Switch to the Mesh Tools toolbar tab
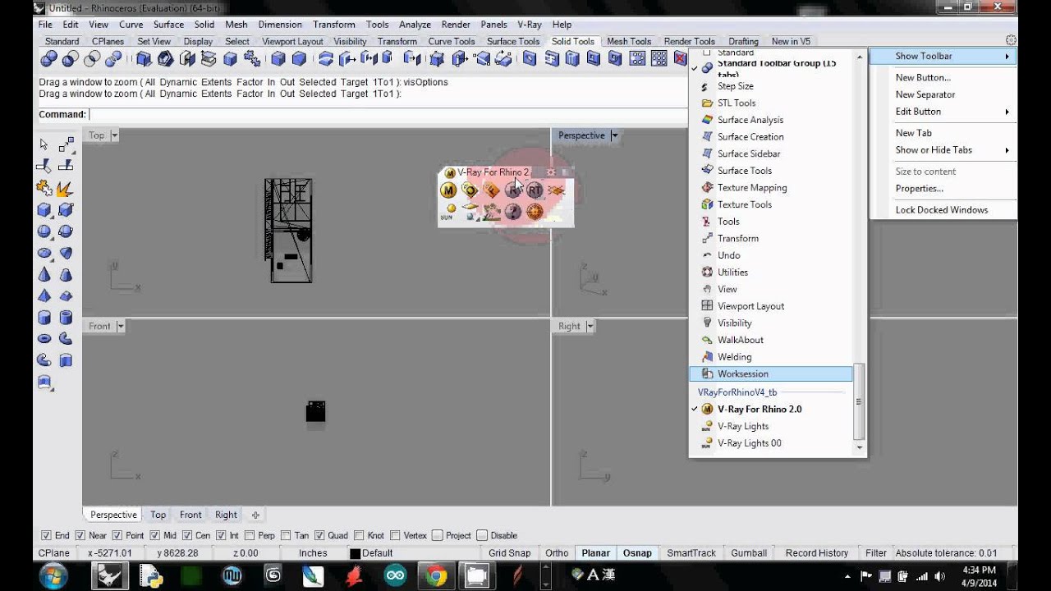Screen dimensions: 1051x591 pos(629,41)
